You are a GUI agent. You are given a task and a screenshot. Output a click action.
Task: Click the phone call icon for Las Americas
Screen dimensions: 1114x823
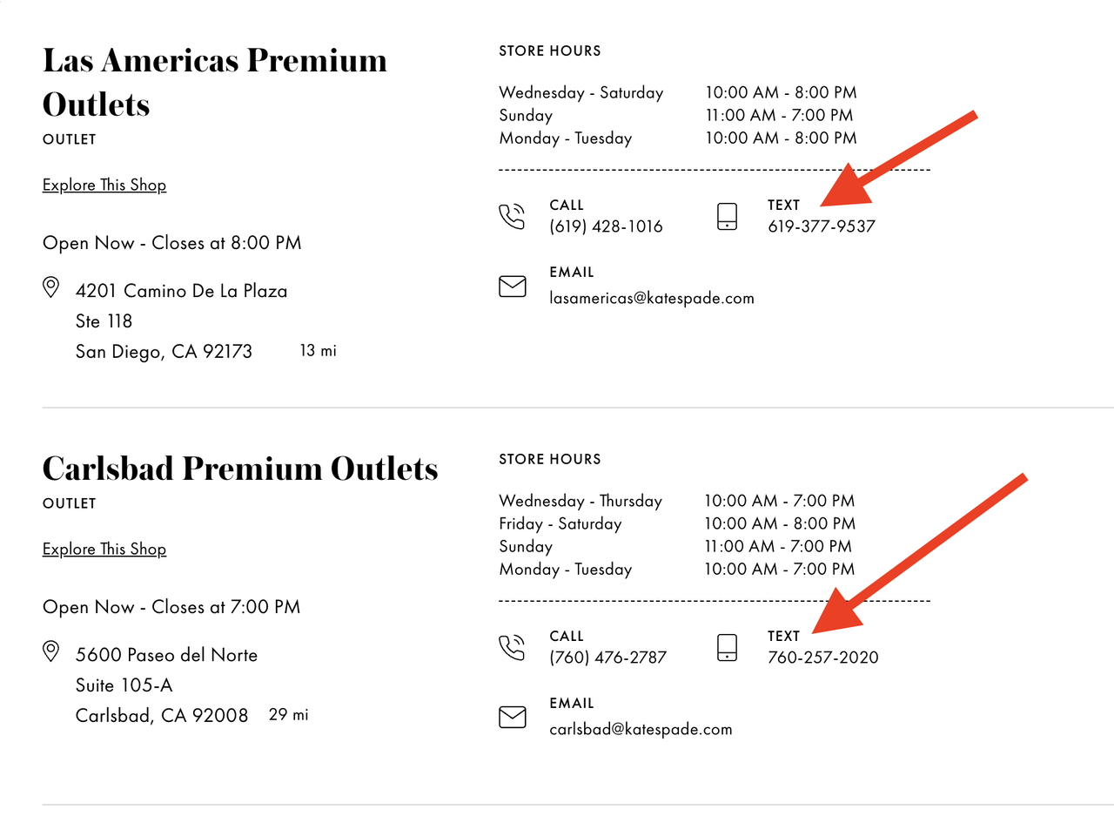click(512, 216)
